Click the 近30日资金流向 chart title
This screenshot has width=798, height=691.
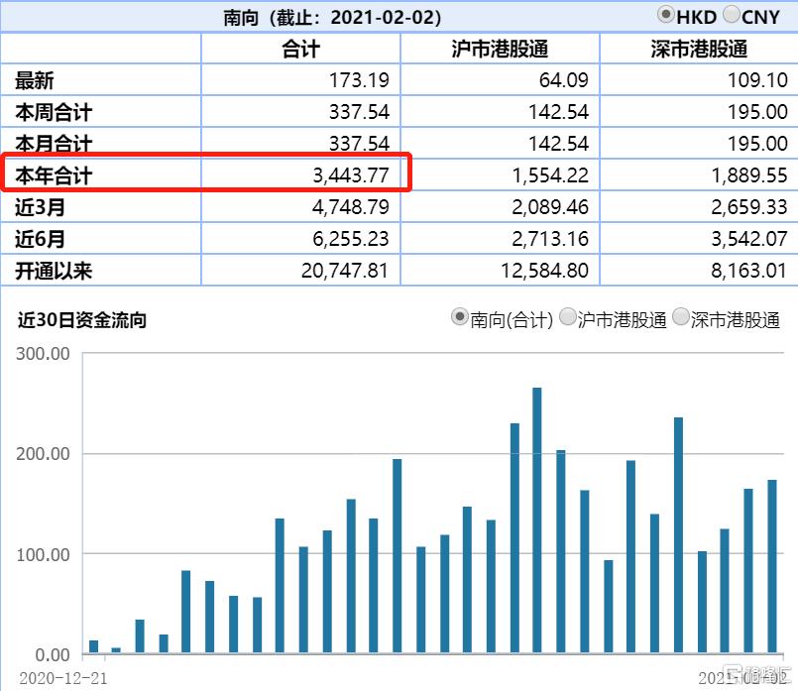[x=82, y=320]
